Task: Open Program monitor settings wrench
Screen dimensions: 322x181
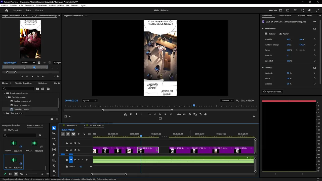Action: pyautogui.click(x=237, y=101)
